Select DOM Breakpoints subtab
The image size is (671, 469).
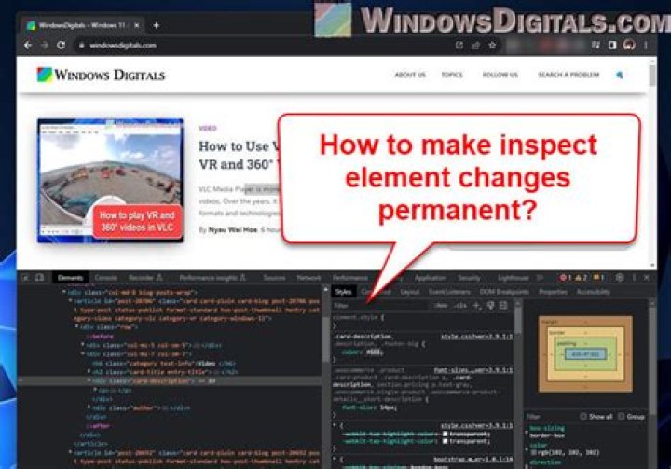pos(504,292)
